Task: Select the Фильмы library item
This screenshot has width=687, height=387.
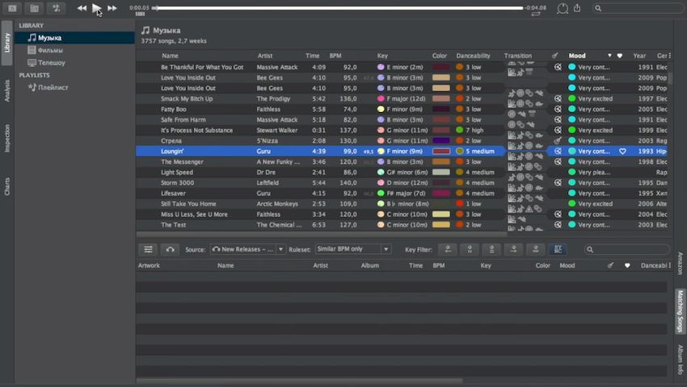Action: point(50,50)
